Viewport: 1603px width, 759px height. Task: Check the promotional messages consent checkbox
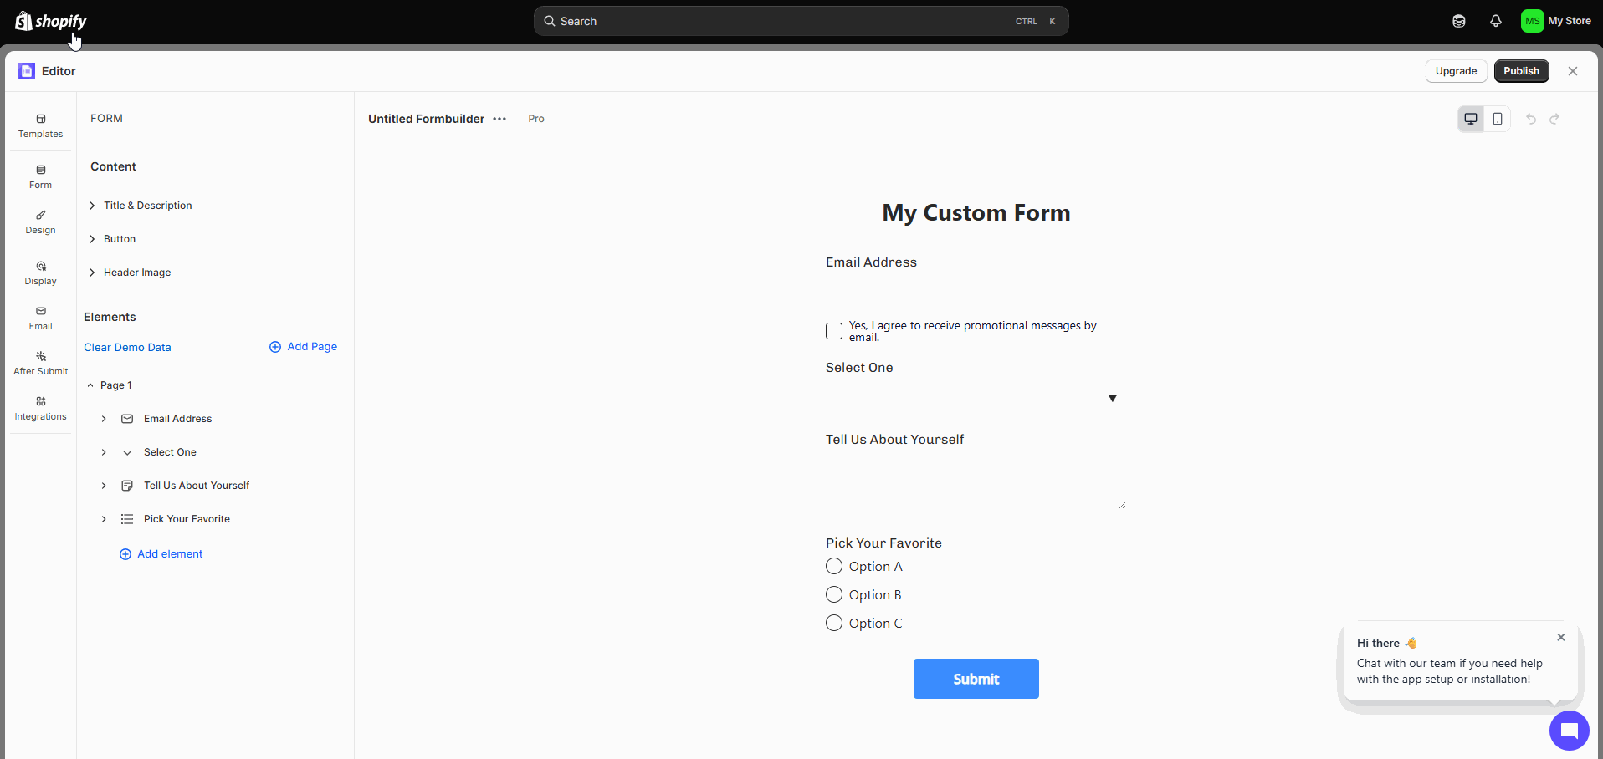click(834, 331)
